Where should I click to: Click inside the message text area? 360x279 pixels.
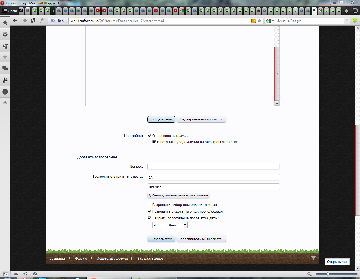(180, 66)
